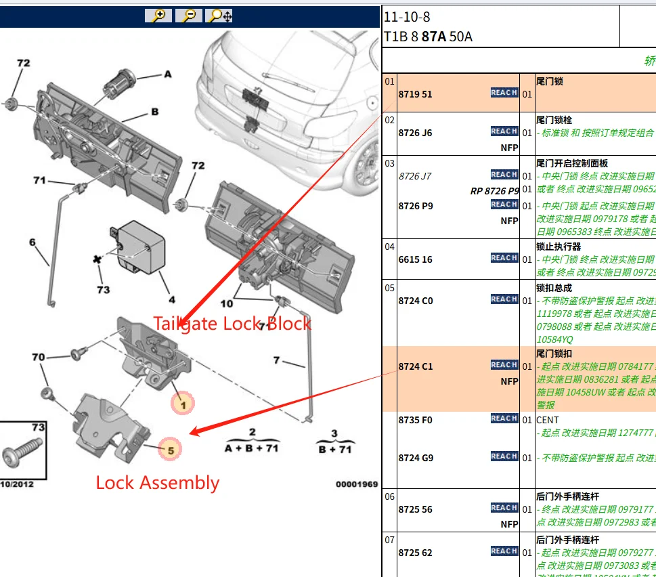The width and height of the screenshot is (656, 577).
Task: Select part number 6615 16
Action: pos(415,259)
